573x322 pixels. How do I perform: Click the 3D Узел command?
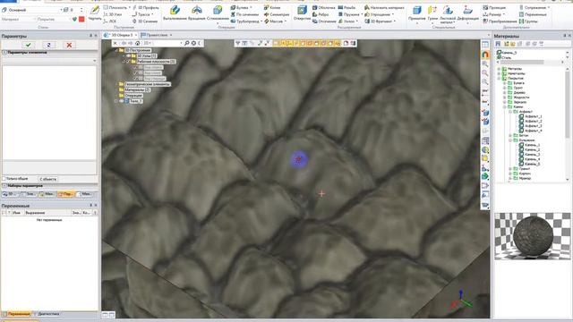pos(114,14)
